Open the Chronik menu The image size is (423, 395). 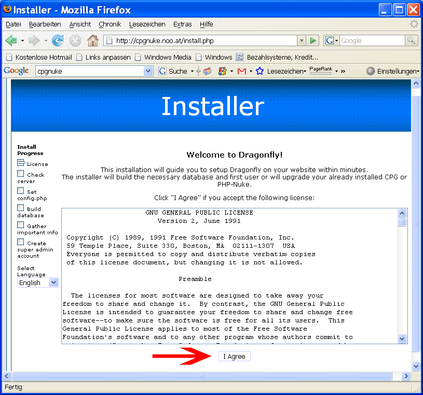click(110, 24)
